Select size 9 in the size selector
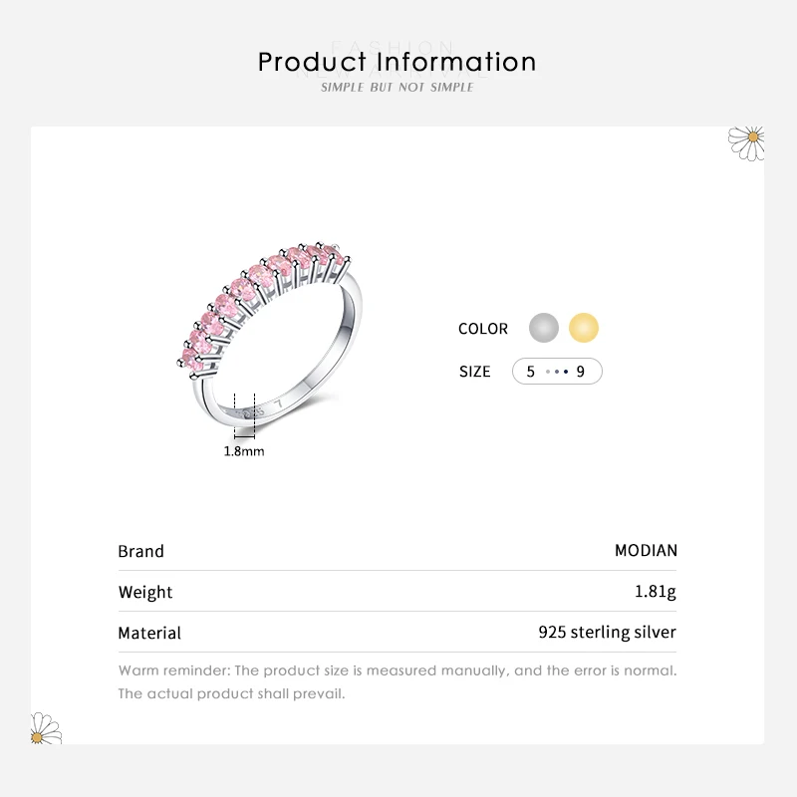This screenshot has height=797, width=797. [581, 372]
